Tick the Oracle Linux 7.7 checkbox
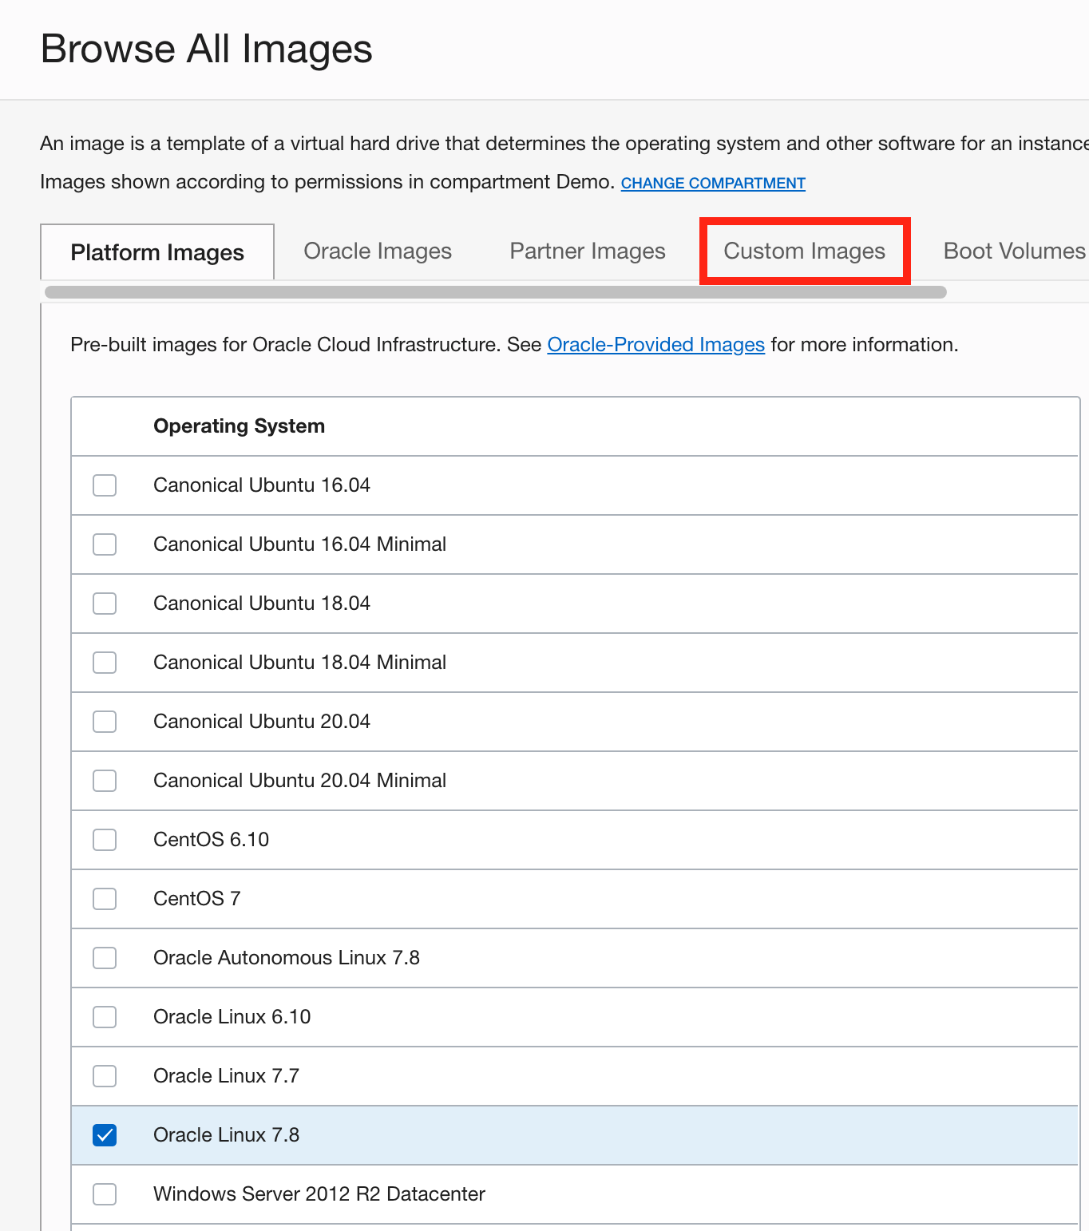This screenshot has width=1089, height=1231. (x=105, y=1076)
